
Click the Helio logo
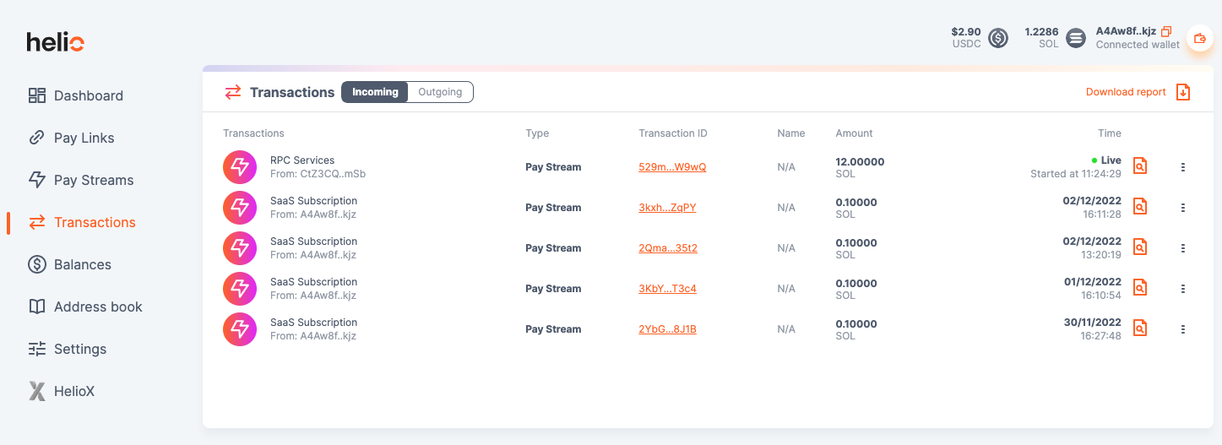pyautogui.click(x=55, y=41)
